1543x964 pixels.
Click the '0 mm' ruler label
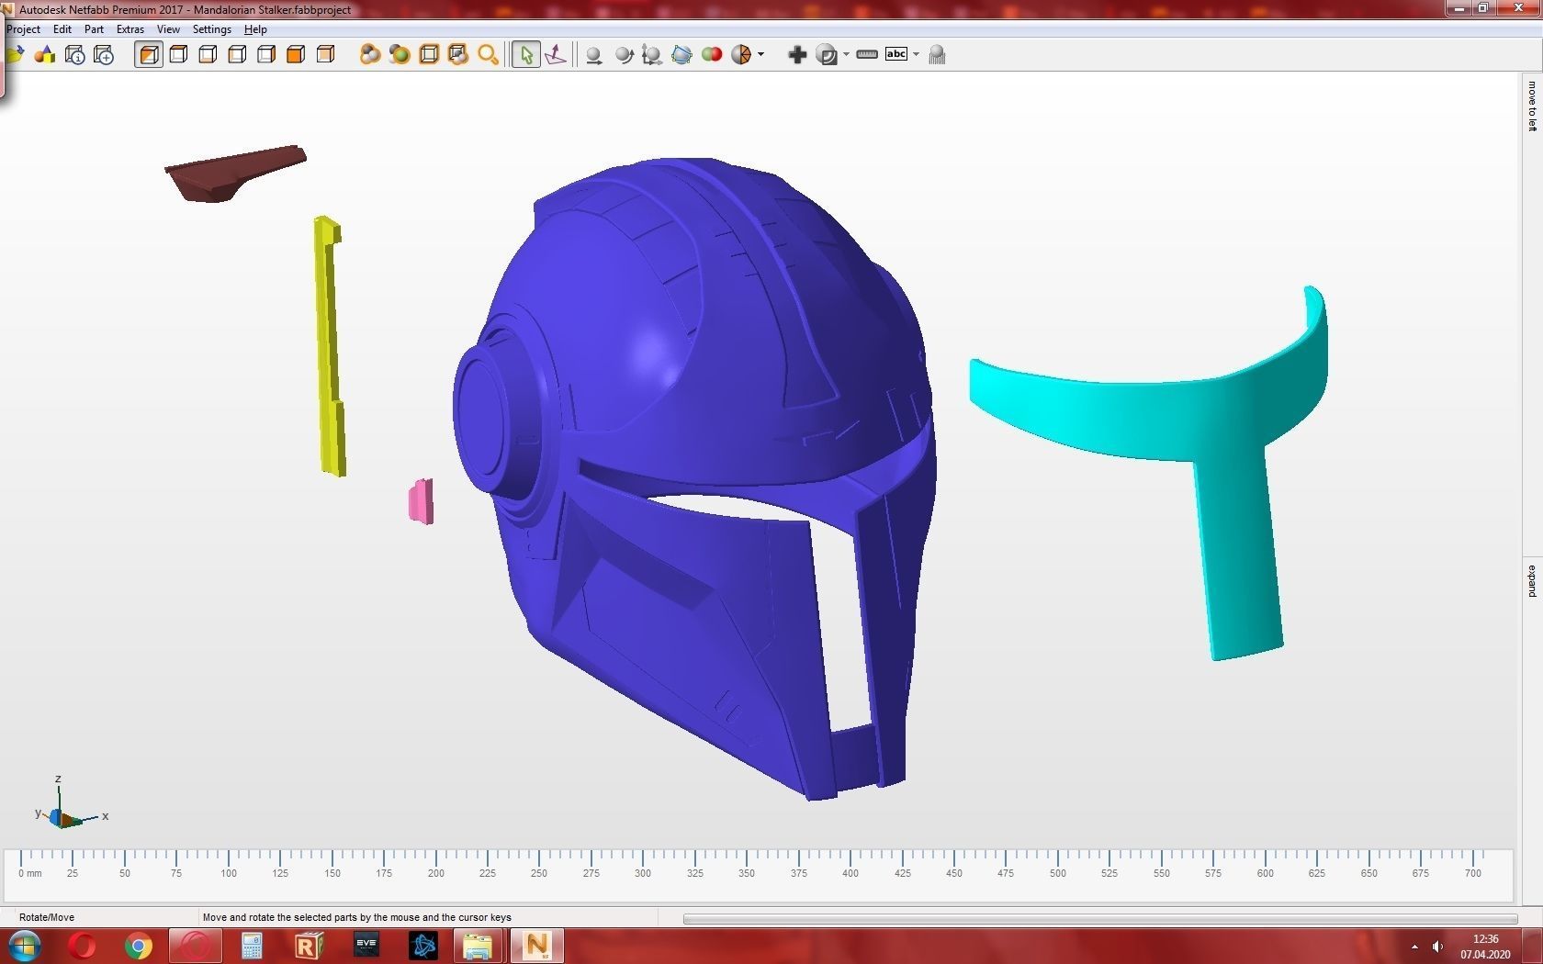click(x=30, y=873)
